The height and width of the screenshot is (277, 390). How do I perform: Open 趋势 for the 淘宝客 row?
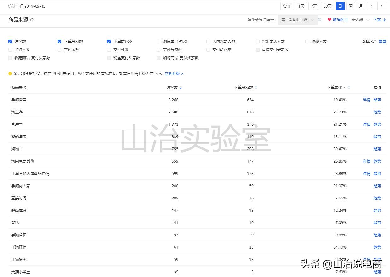click(377, 112)
